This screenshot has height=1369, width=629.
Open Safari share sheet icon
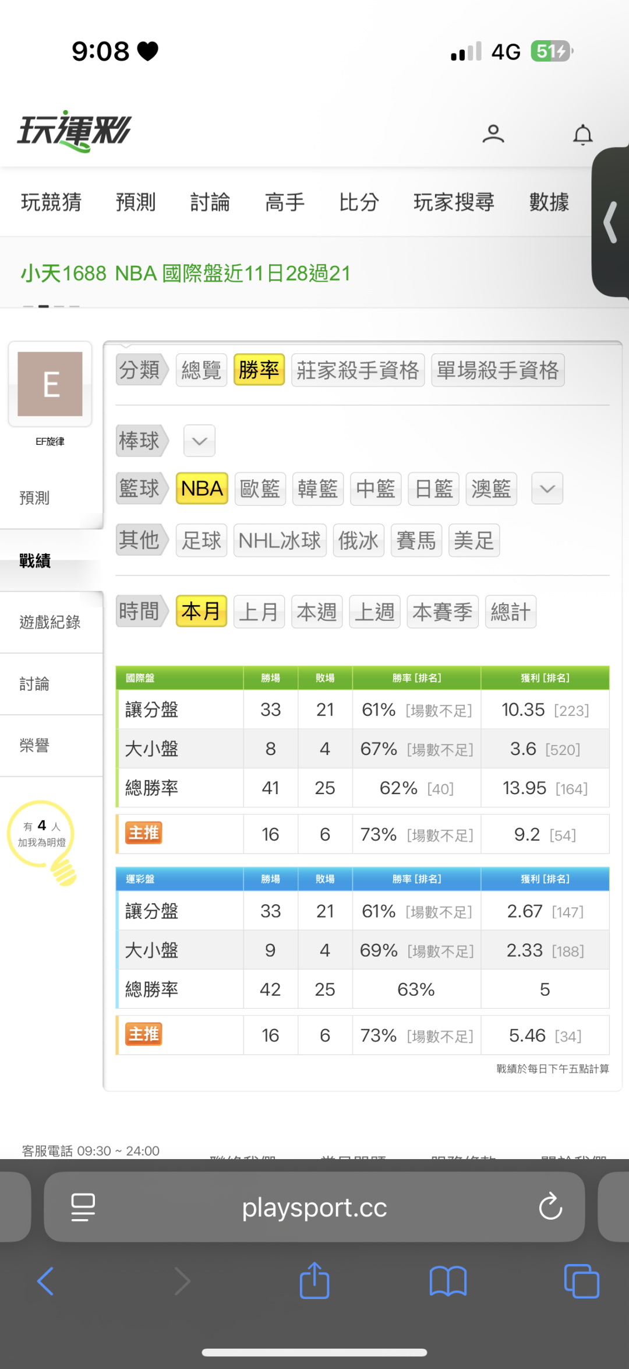click(314, 1280)
